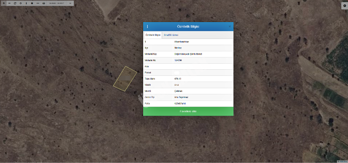Screen dimensions: 348x163
Task: Open favorites with the star icon
Action: (x=32, y=3)
